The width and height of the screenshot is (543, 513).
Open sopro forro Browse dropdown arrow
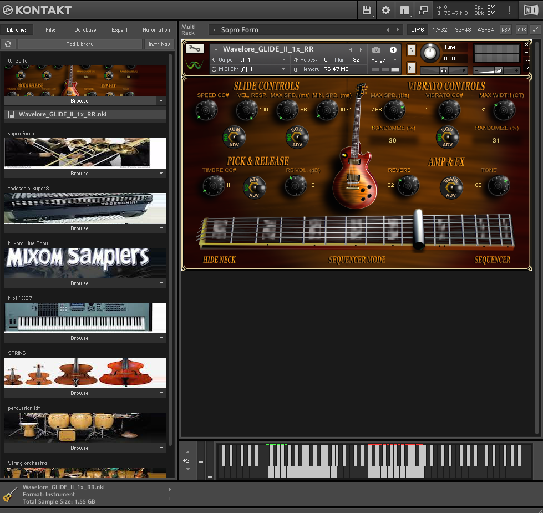pyautogui.click(x=161, y=174)
